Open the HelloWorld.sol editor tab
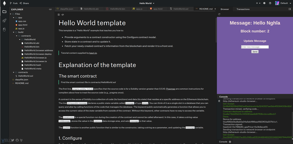Viewport: 293px width, 144px height. coord(179,9)
